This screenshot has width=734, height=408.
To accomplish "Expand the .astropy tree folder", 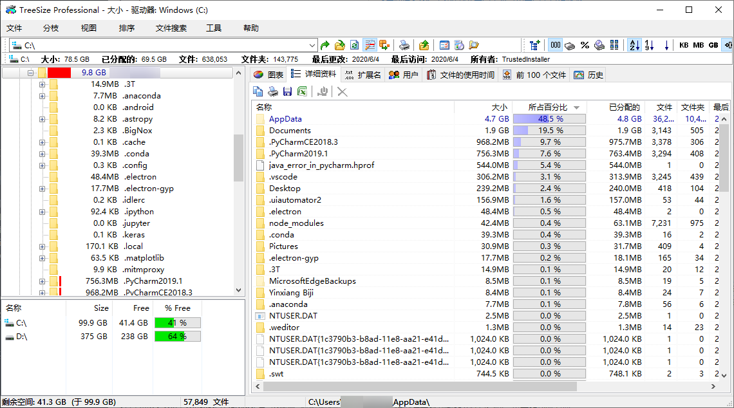I will [42, 119].
